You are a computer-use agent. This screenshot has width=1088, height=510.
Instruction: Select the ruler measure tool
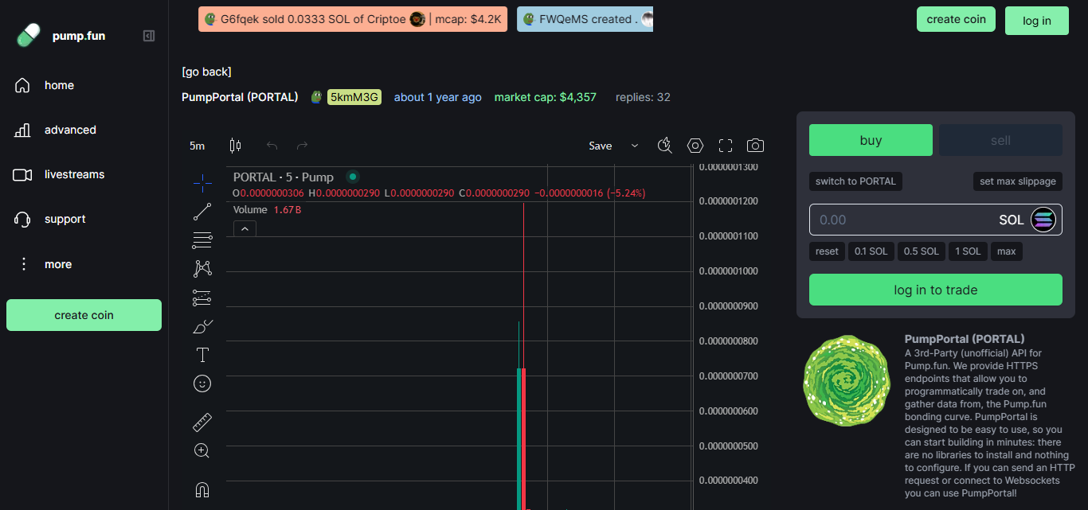click(202, 422)
